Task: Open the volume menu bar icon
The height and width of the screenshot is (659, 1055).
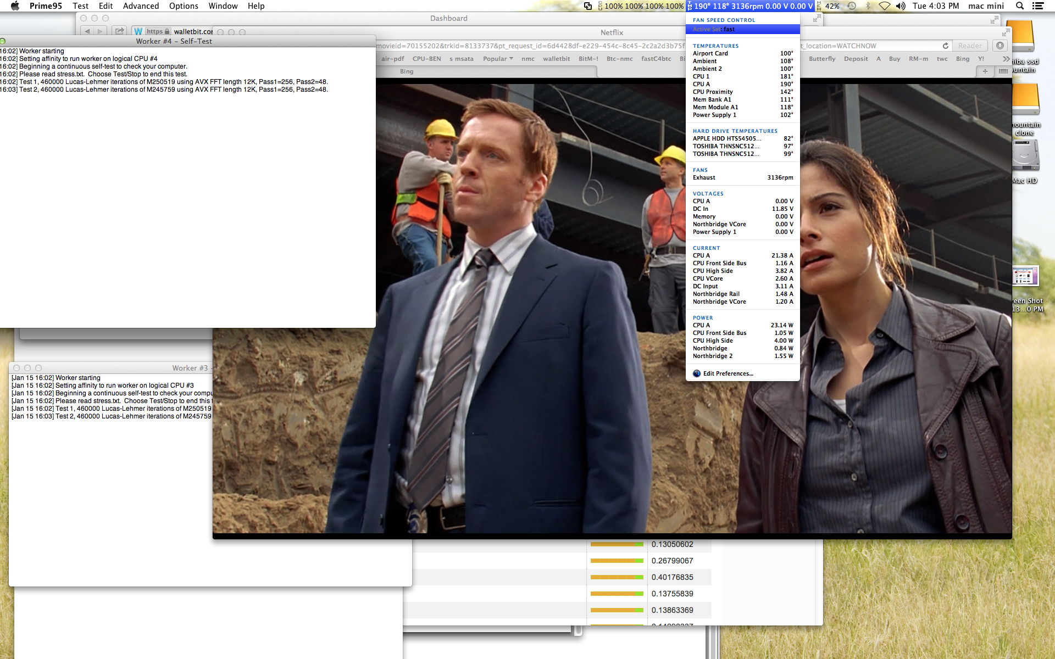Action: click(x=901, y=6)
